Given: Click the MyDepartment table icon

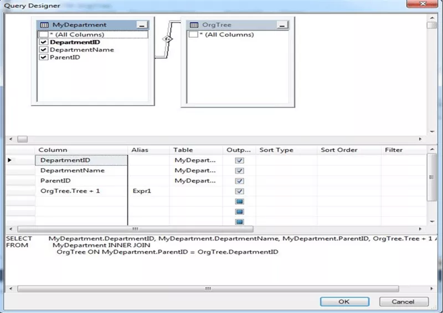Looking at the screenshot, I should coord(44,25).
